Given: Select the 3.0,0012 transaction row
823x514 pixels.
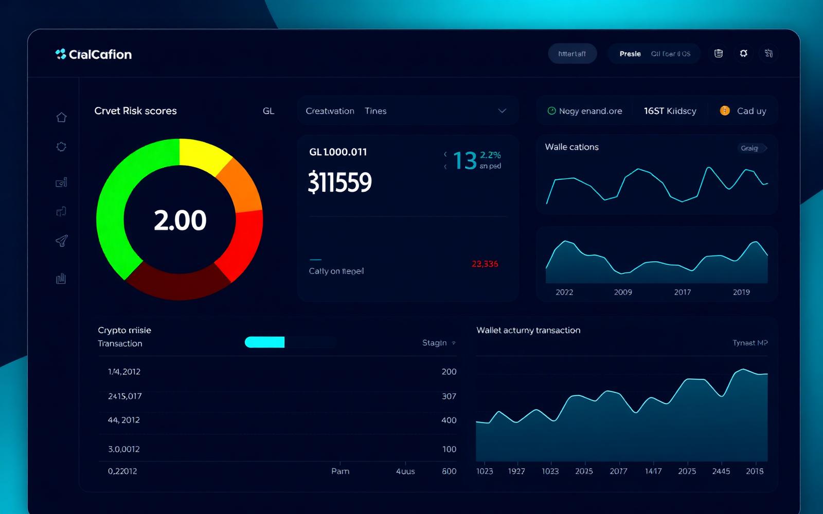Looking at the screenshot, I should pos(278,449).
